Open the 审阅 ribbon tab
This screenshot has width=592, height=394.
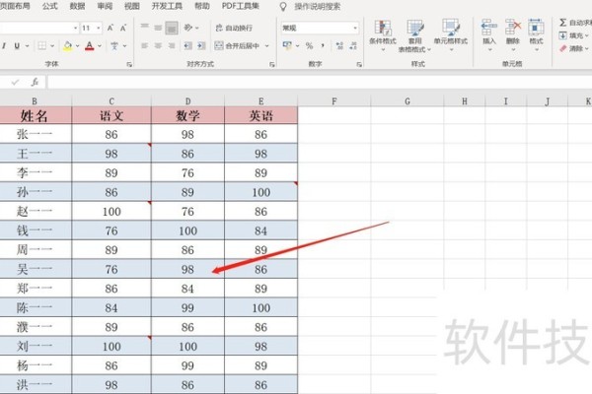(x=105, y=6)
